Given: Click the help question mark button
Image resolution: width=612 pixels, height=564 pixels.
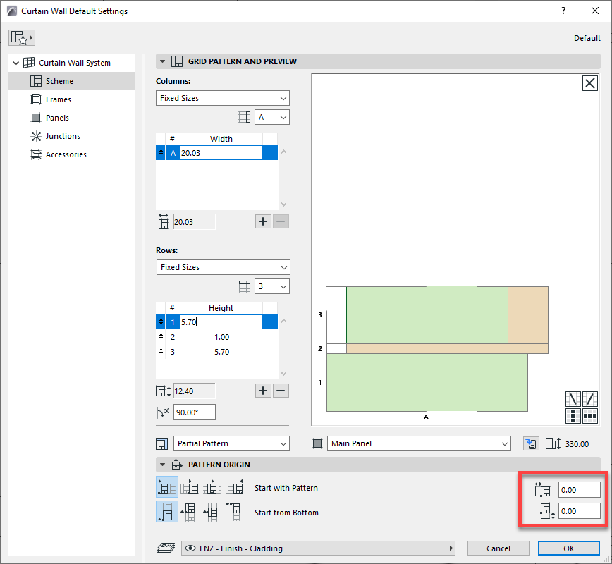Looking at the screenshot, I should pyautogui.click(x=563, y=11).
